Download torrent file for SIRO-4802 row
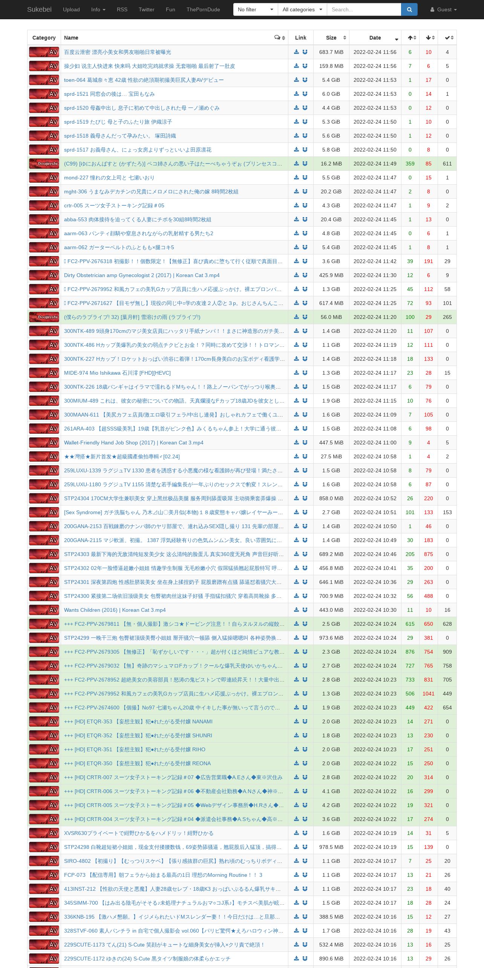Image resolution: width=484 pixels, height=968 pixels. tap(297, 861)
